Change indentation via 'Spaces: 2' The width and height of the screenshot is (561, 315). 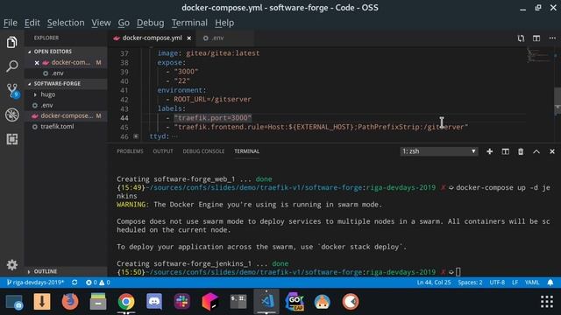tap(470, 283)
